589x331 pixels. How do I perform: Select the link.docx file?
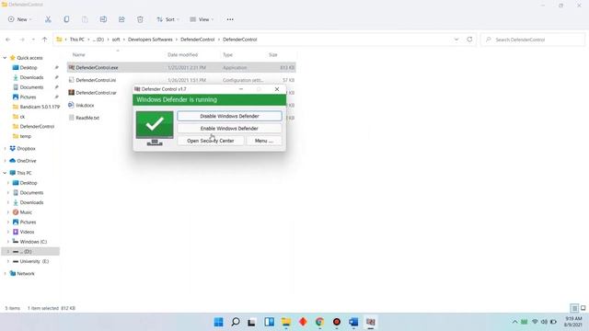(x=85, y=106)
